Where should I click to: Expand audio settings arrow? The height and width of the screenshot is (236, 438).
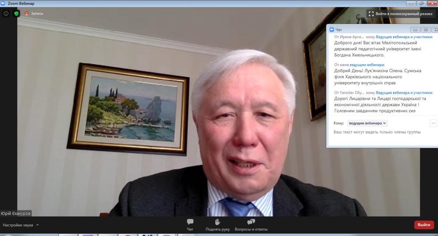[38, 225]
